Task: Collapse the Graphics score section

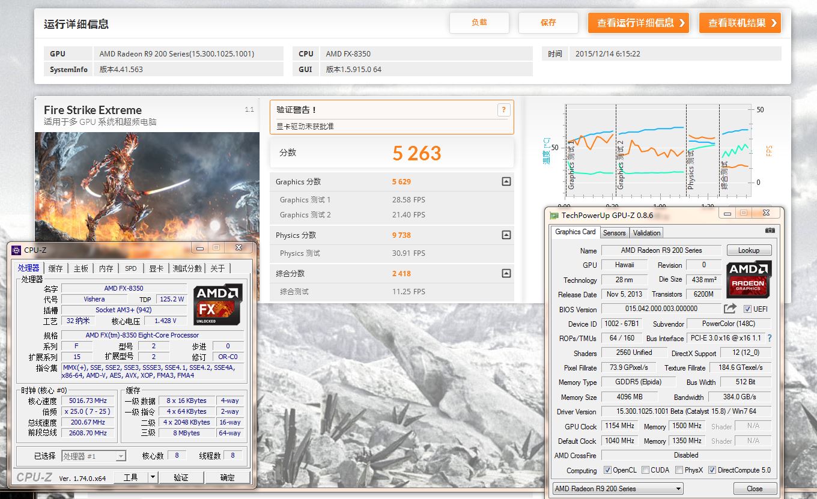Action: (506, 181)
